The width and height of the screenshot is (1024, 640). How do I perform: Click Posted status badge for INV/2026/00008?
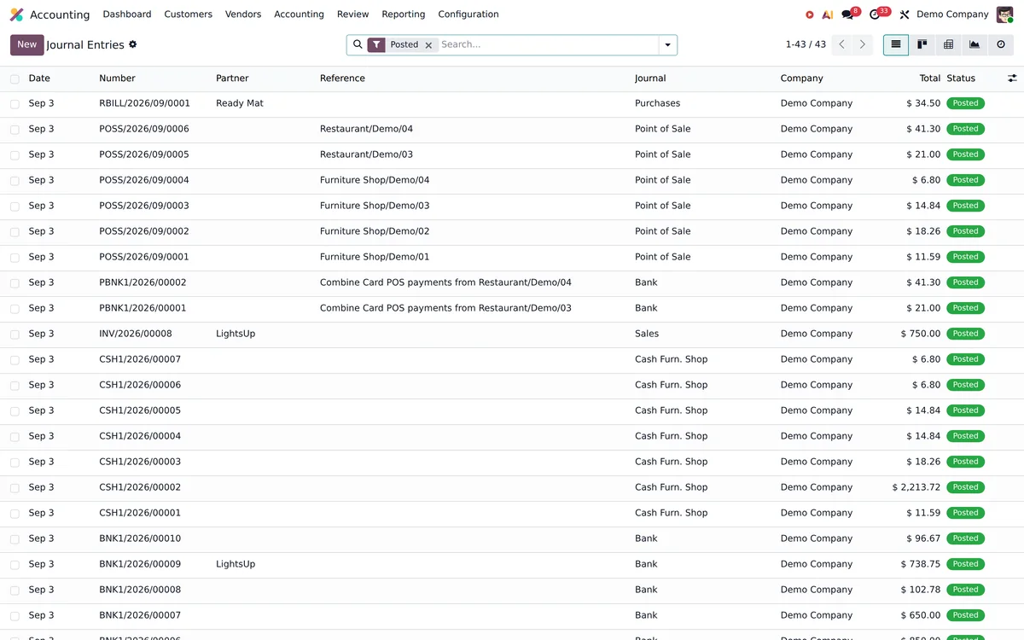965,334
